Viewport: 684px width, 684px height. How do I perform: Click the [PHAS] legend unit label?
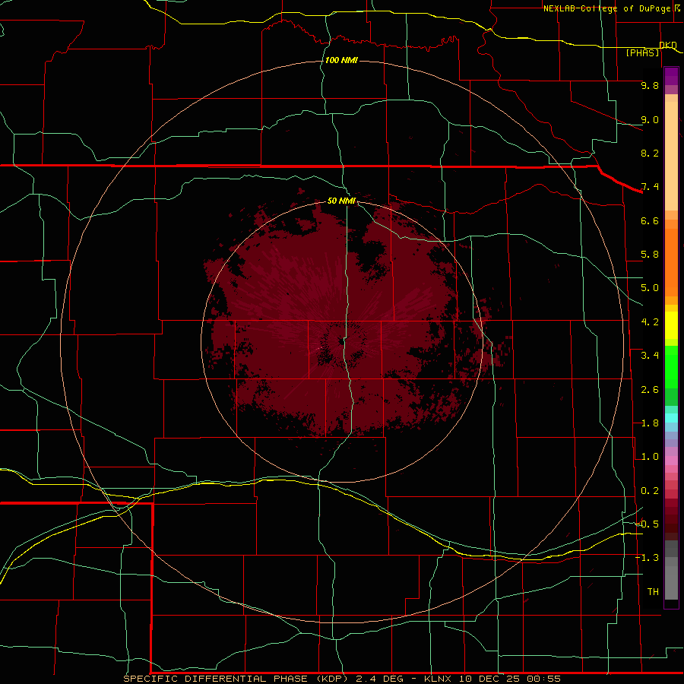(642, 53)
